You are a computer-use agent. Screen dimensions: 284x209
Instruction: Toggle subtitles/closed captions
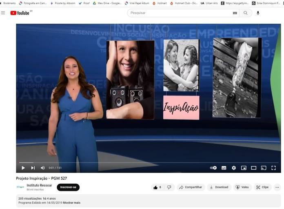(224, 168)
